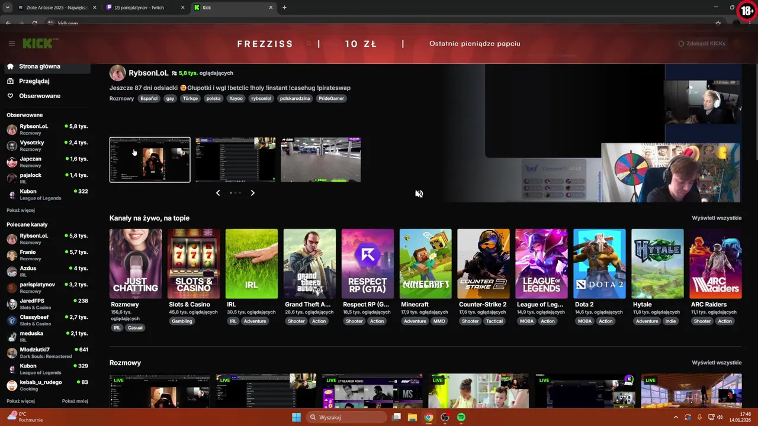Select the Xayoo tag
Viewport: 758px width, 426px height.
pos(236,98)
